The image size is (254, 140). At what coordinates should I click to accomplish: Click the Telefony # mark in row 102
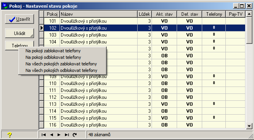(x=214, y=28)
